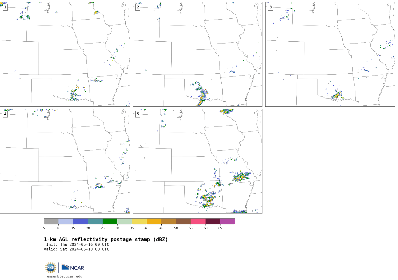Click the colorbar tick label 5

tap(44, 228)
